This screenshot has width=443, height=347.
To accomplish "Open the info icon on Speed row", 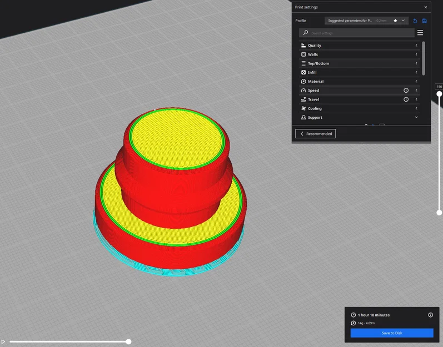I will [x=406, y=90].
